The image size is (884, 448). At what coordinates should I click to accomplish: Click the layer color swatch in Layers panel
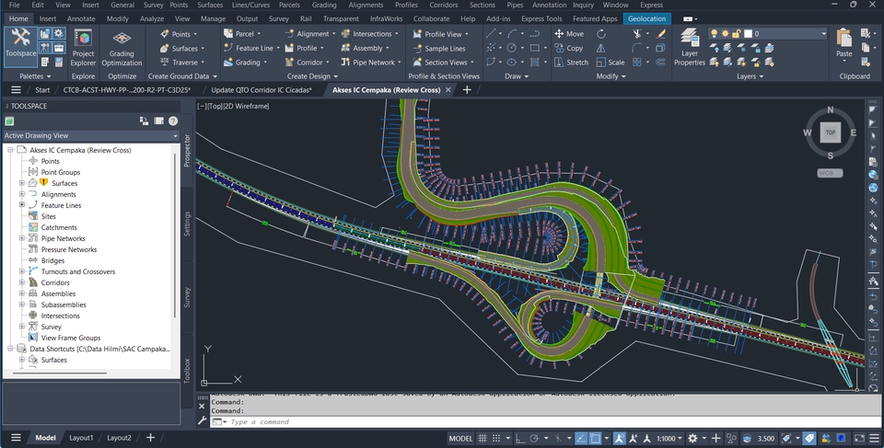tap(748, 34)
